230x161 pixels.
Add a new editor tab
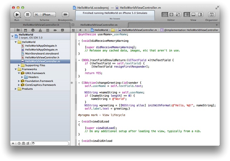(x=217, y=25)
